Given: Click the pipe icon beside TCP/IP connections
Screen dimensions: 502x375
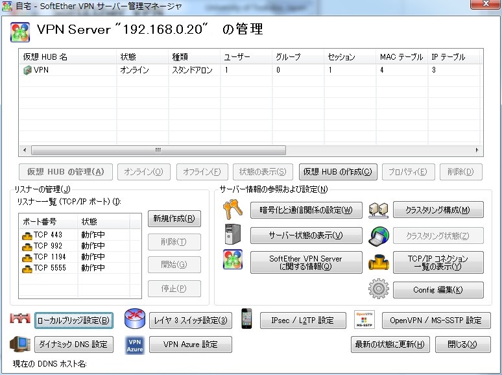Looking at the screenshot, I should pos(378,262).
